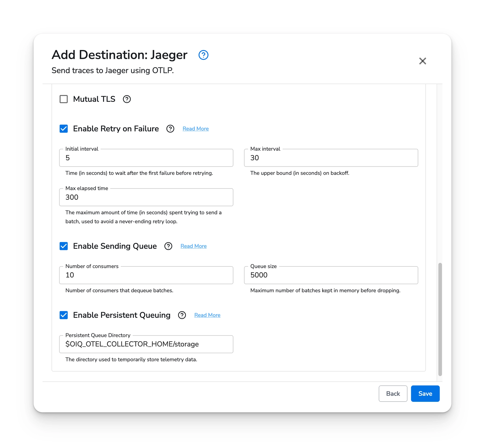Click the Back button
485x446 pixels.
click(x=393, y=393)
